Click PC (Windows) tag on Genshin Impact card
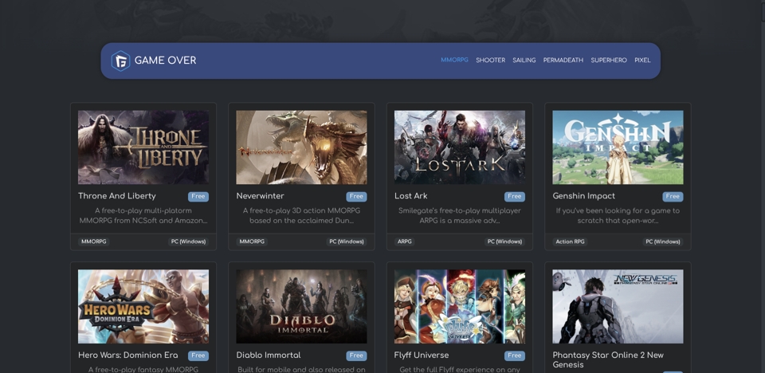 [x=662, y=241]
